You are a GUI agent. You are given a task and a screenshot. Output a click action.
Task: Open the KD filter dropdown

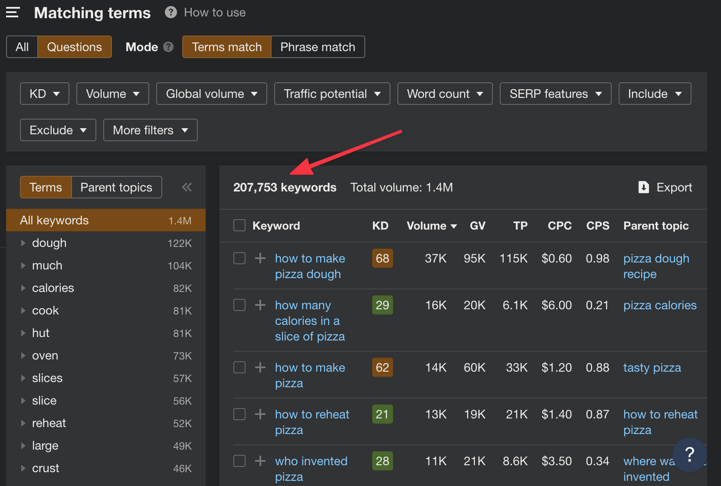coord(45,94)
